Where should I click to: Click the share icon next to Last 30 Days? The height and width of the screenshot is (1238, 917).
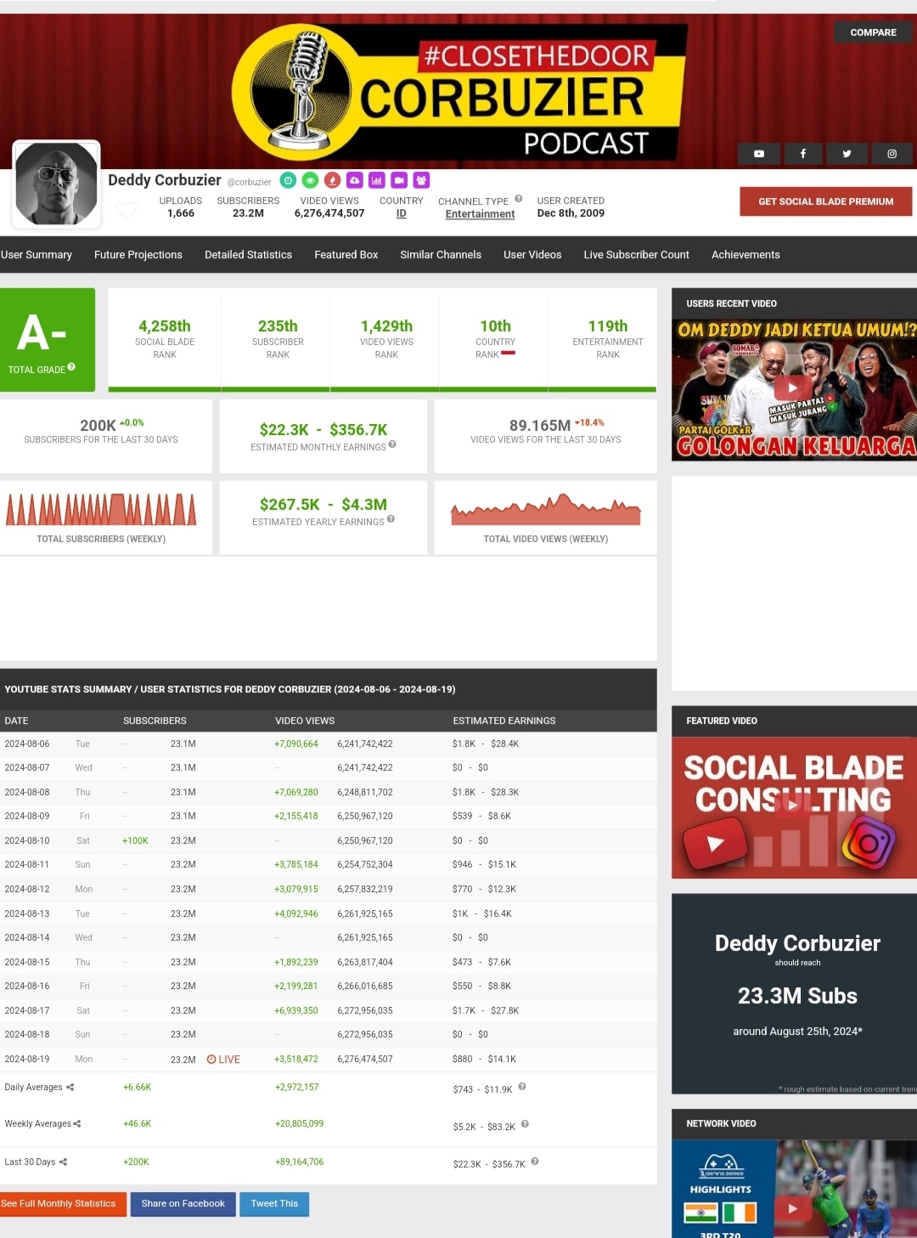pyautogui.click(x=63, y=1162)
